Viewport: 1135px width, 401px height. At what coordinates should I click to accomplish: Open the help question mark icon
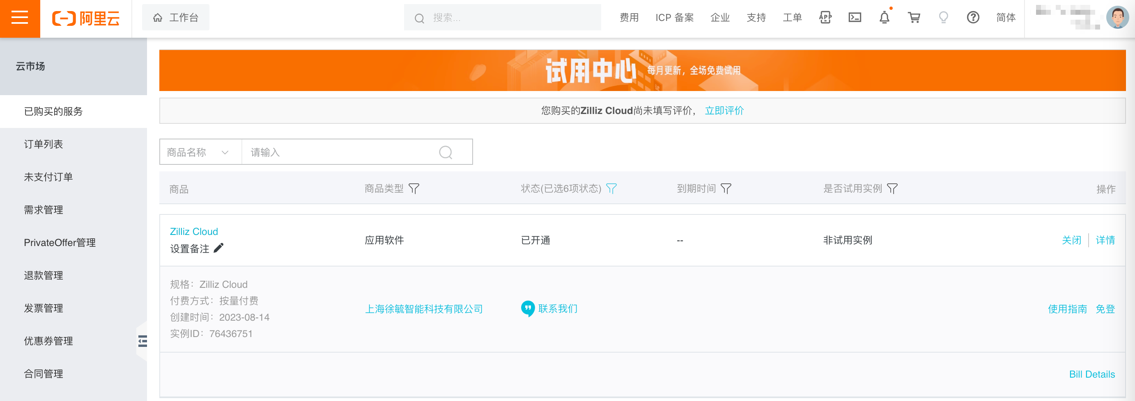(x=972, y=18)
